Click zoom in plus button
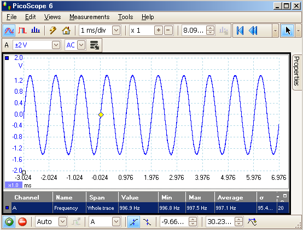Image resolution: width=303 pixels, height=230 pixels. point(159,31)
